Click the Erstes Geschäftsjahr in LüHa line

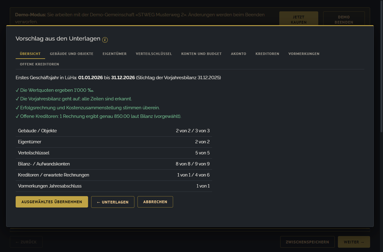(118, 78)
